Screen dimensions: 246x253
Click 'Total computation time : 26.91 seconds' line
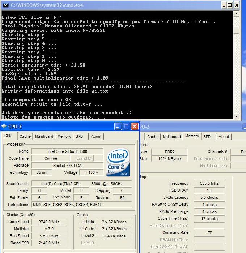click(x=77, y=87)
